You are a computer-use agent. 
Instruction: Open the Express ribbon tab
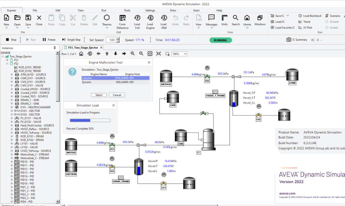[11, 10]
